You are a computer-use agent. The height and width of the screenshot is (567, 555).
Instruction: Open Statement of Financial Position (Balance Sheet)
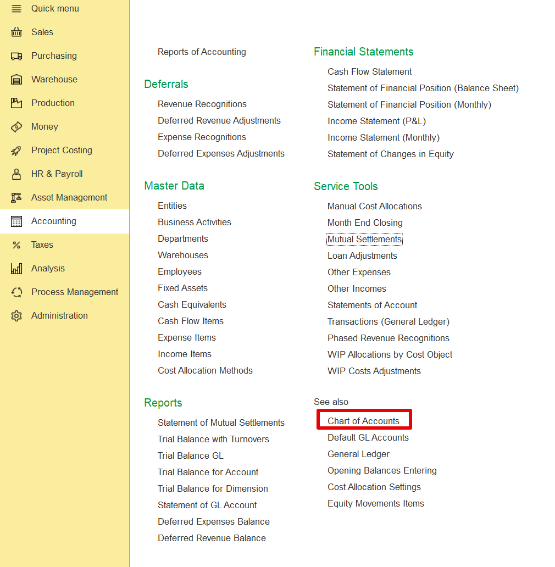click(x=423, y=88)
